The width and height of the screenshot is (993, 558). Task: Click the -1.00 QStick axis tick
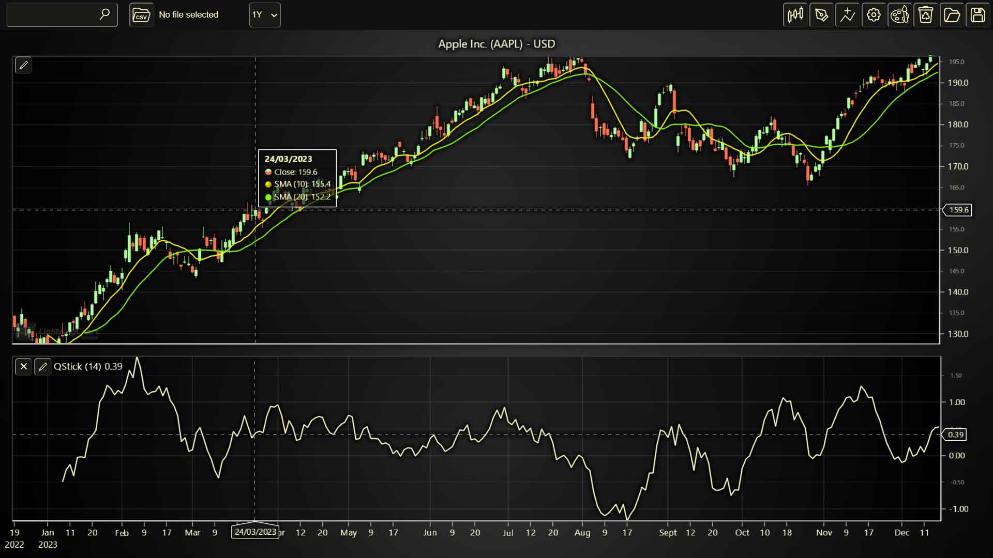point(958,509)
